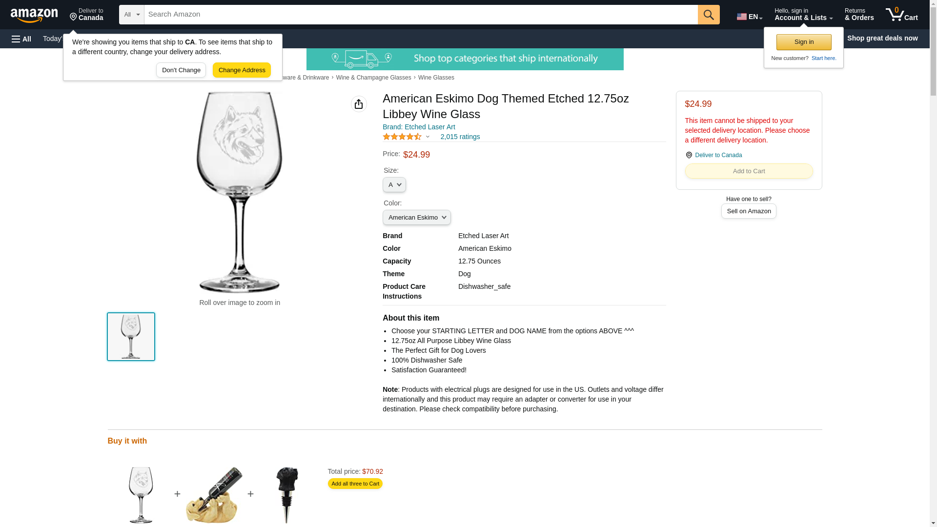The image size is (937, 527).
Task: Expand the Color American Eskimo dropdown
Action: point(417,218)
